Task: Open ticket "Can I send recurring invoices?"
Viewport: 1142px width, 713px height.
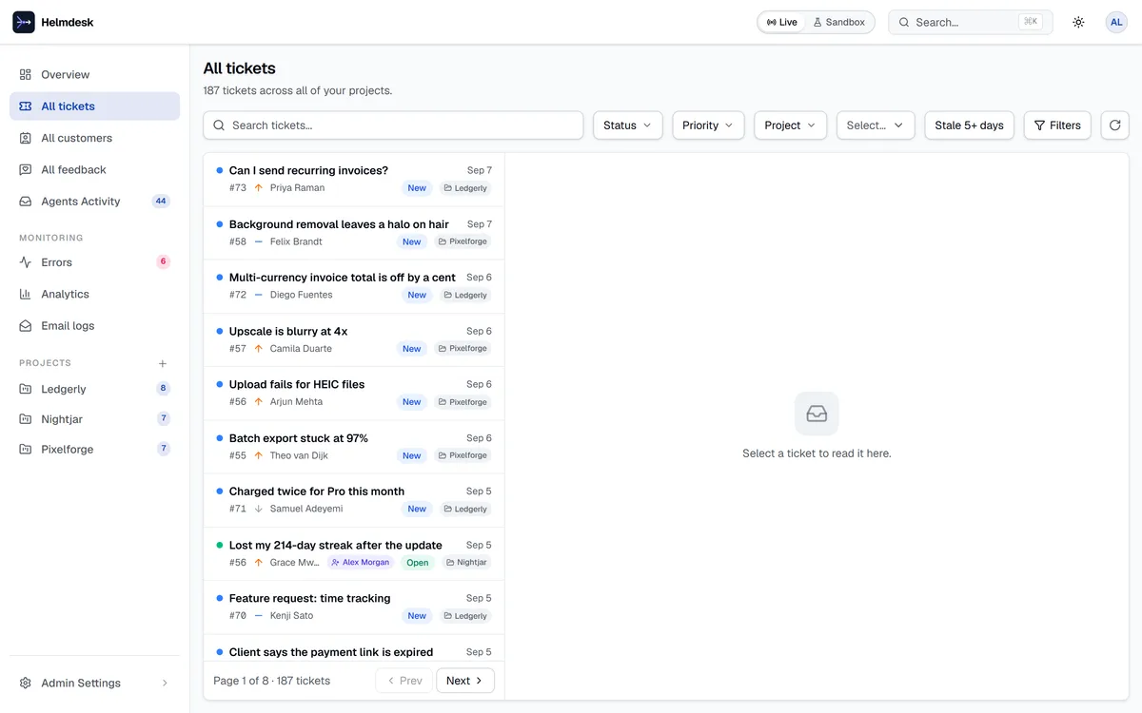Action: click(354, 180)
